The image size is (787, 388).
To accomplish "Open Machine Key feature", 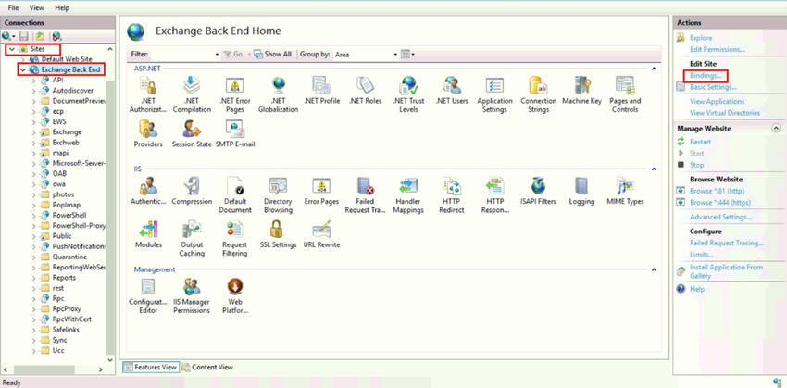I will pyautogui.click(x=581, y=91).
